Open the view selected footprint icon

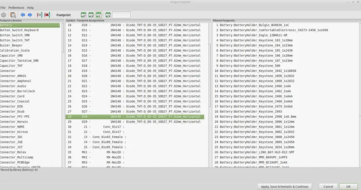pyautogui.click(x=13, y=15)
